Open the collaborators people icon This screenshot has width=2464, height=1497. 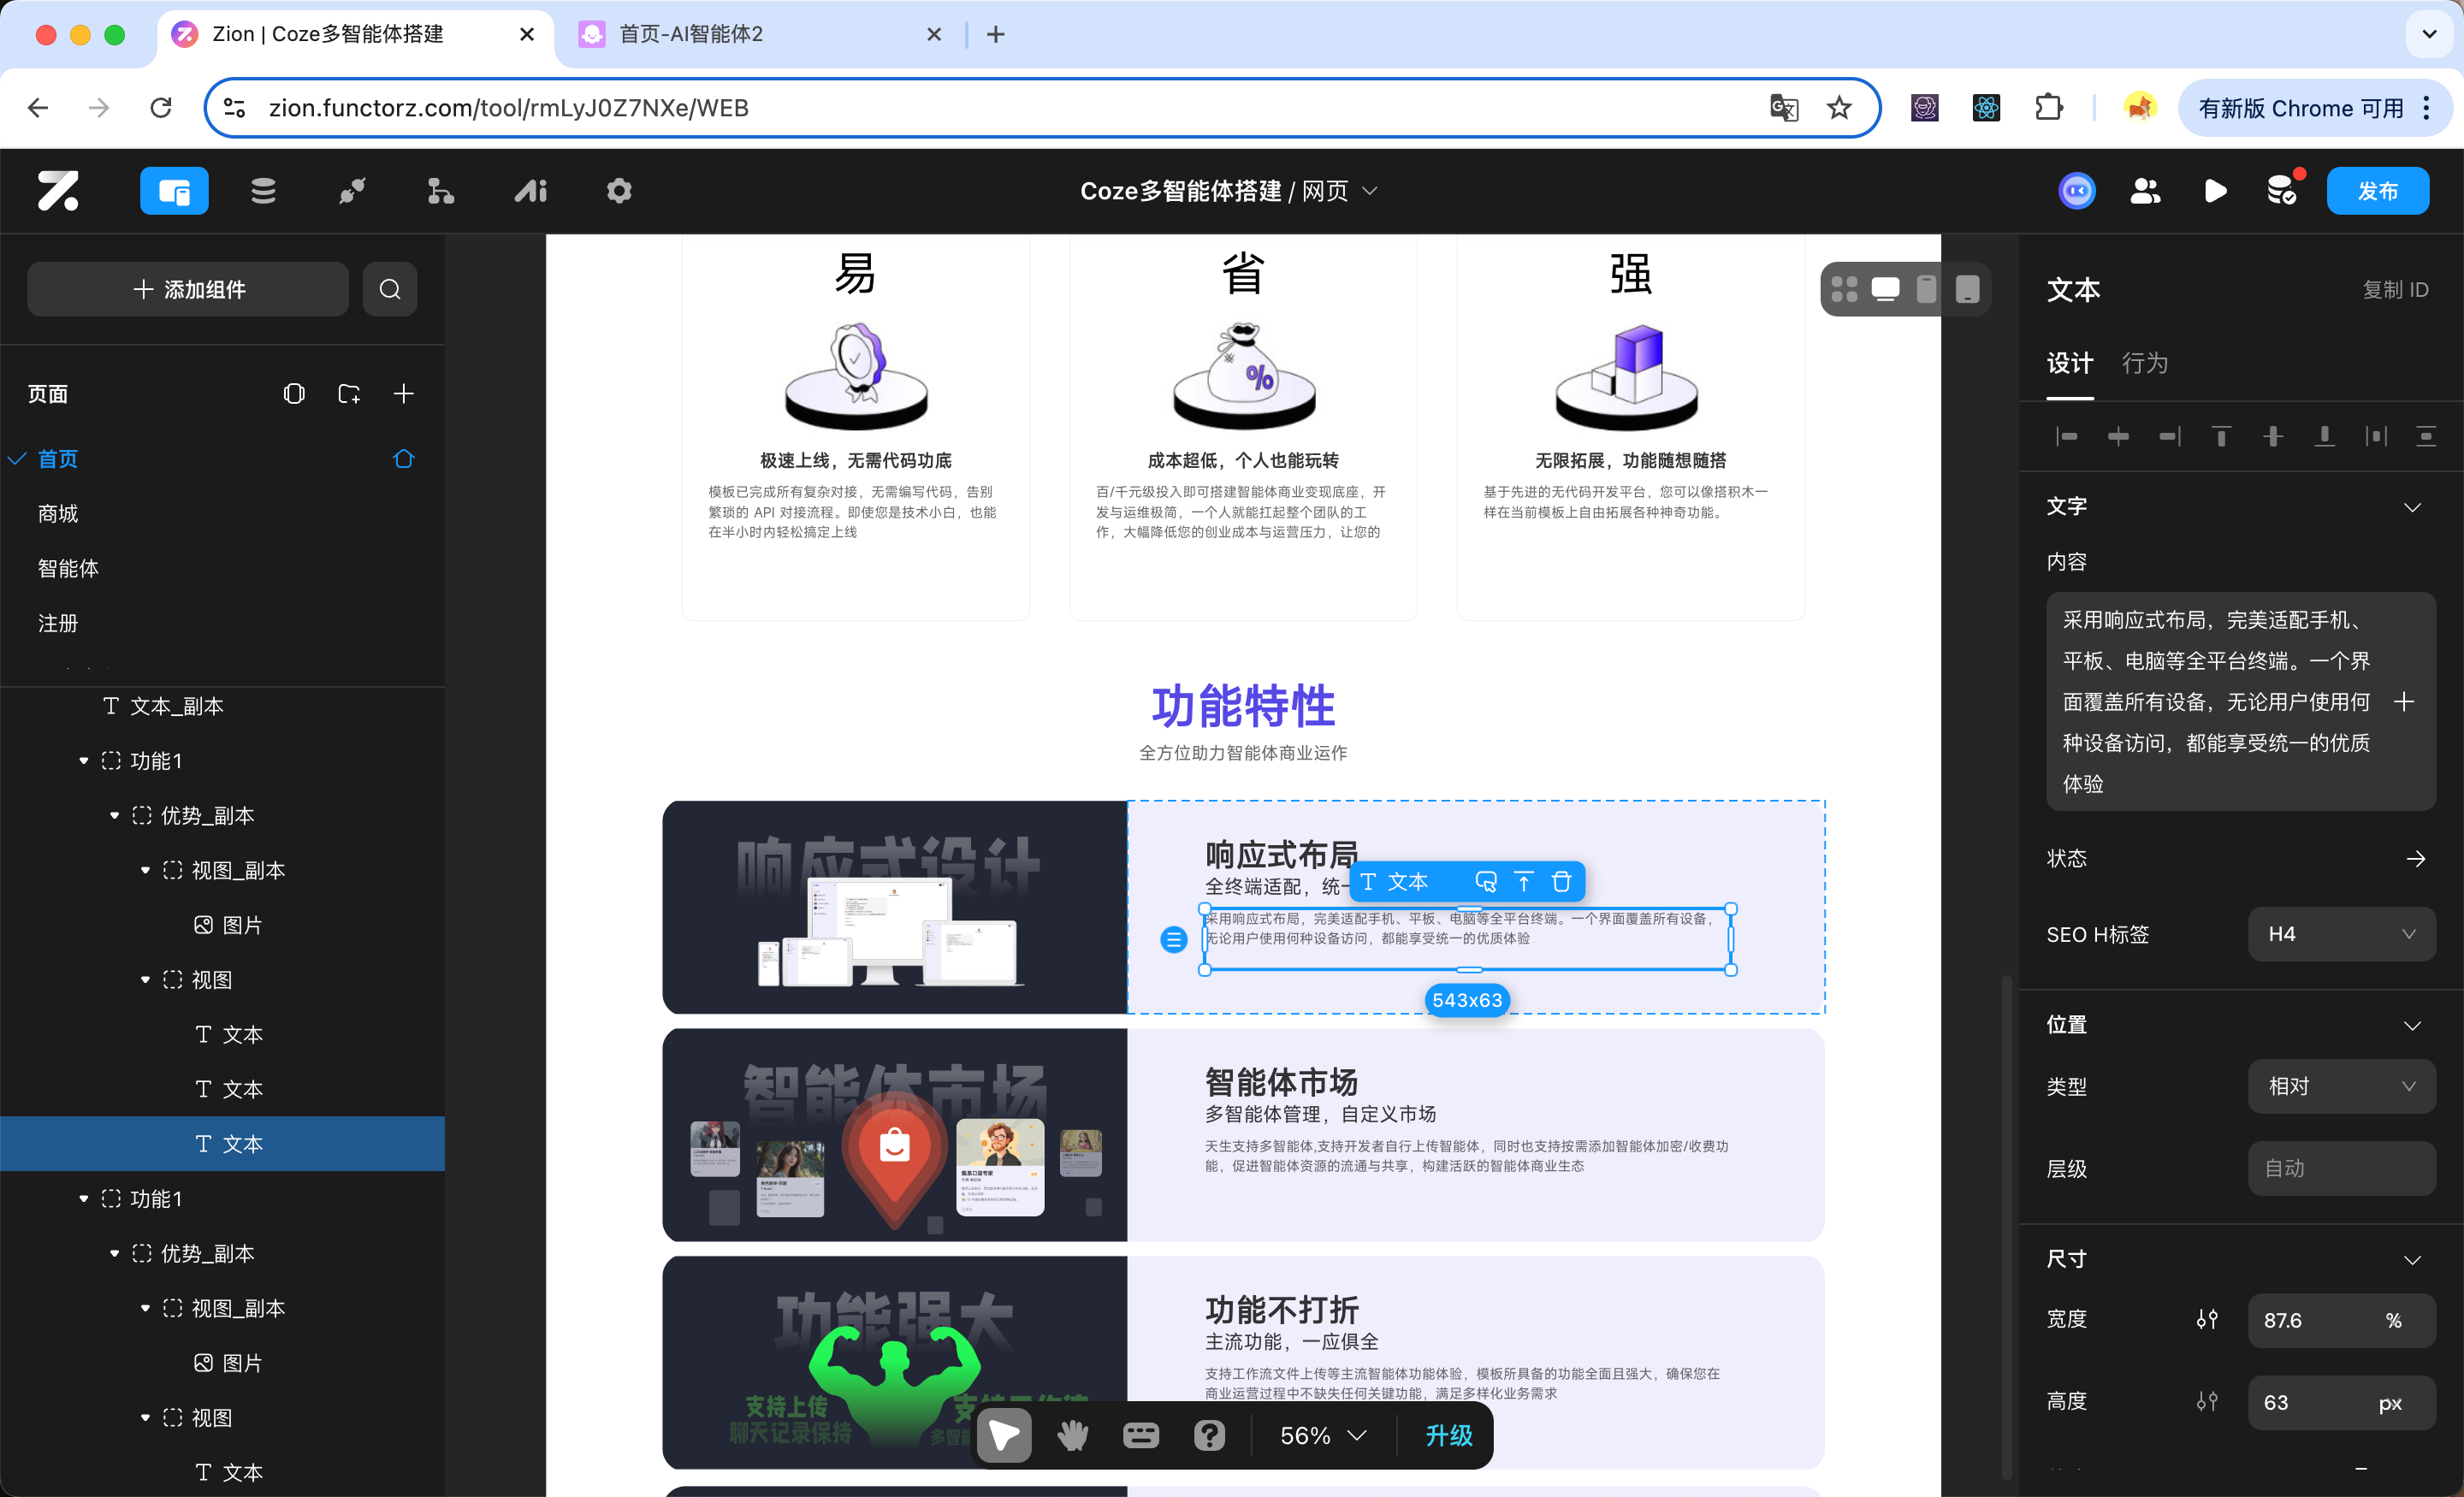[x=2145, y=191]
